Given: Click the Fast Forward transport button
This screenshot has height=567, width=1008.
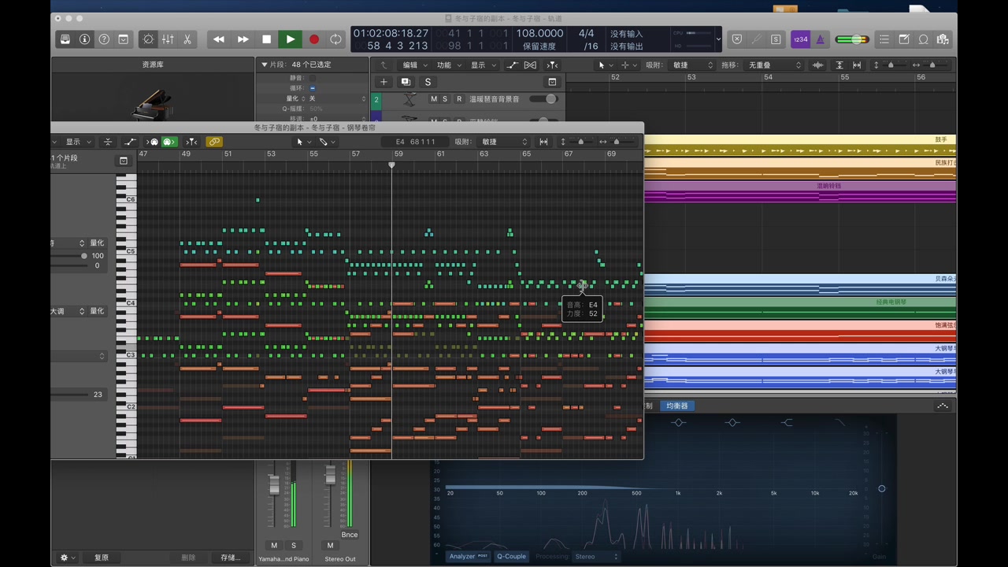Looking at the screenshot, I should pyautogui.click(x=243, y=39).
